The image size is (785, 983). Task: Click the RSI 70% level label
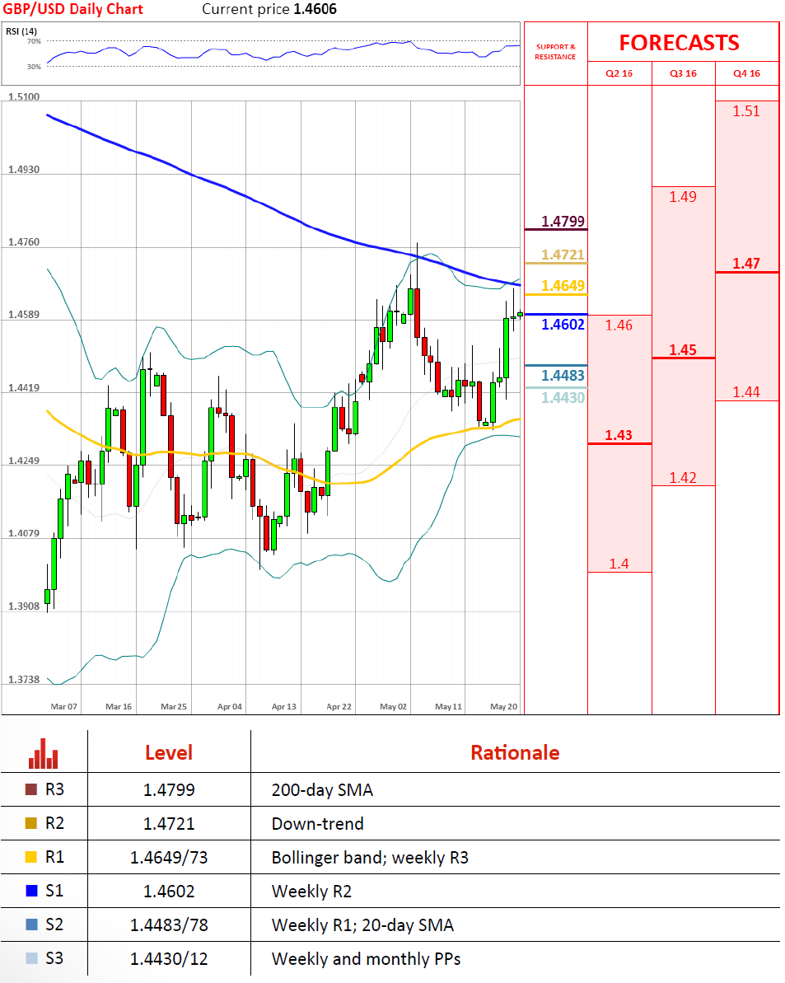tap(34, 41)
